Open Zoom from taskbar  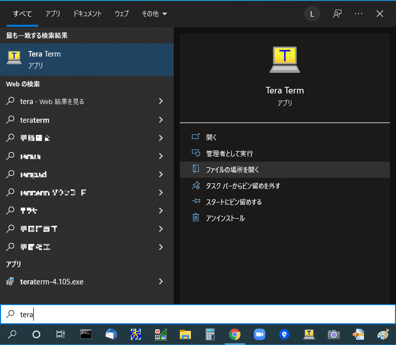coord(260,334)
